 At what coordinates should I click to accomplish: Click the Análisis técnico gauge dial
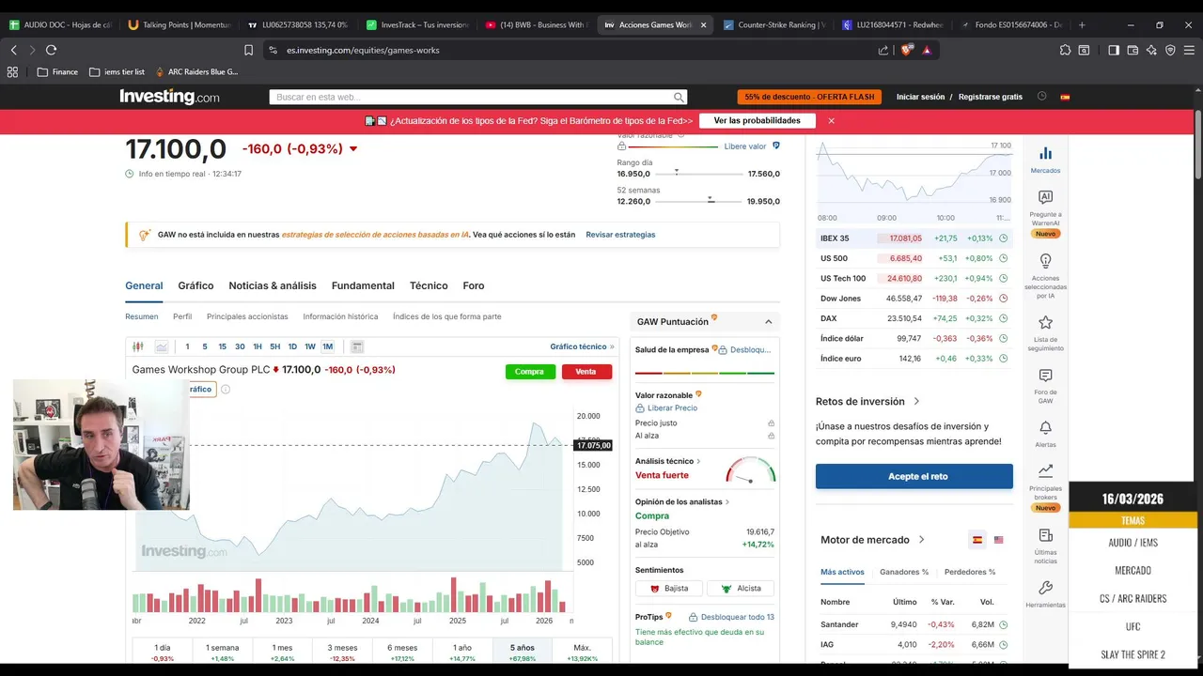tap(750, 469)
